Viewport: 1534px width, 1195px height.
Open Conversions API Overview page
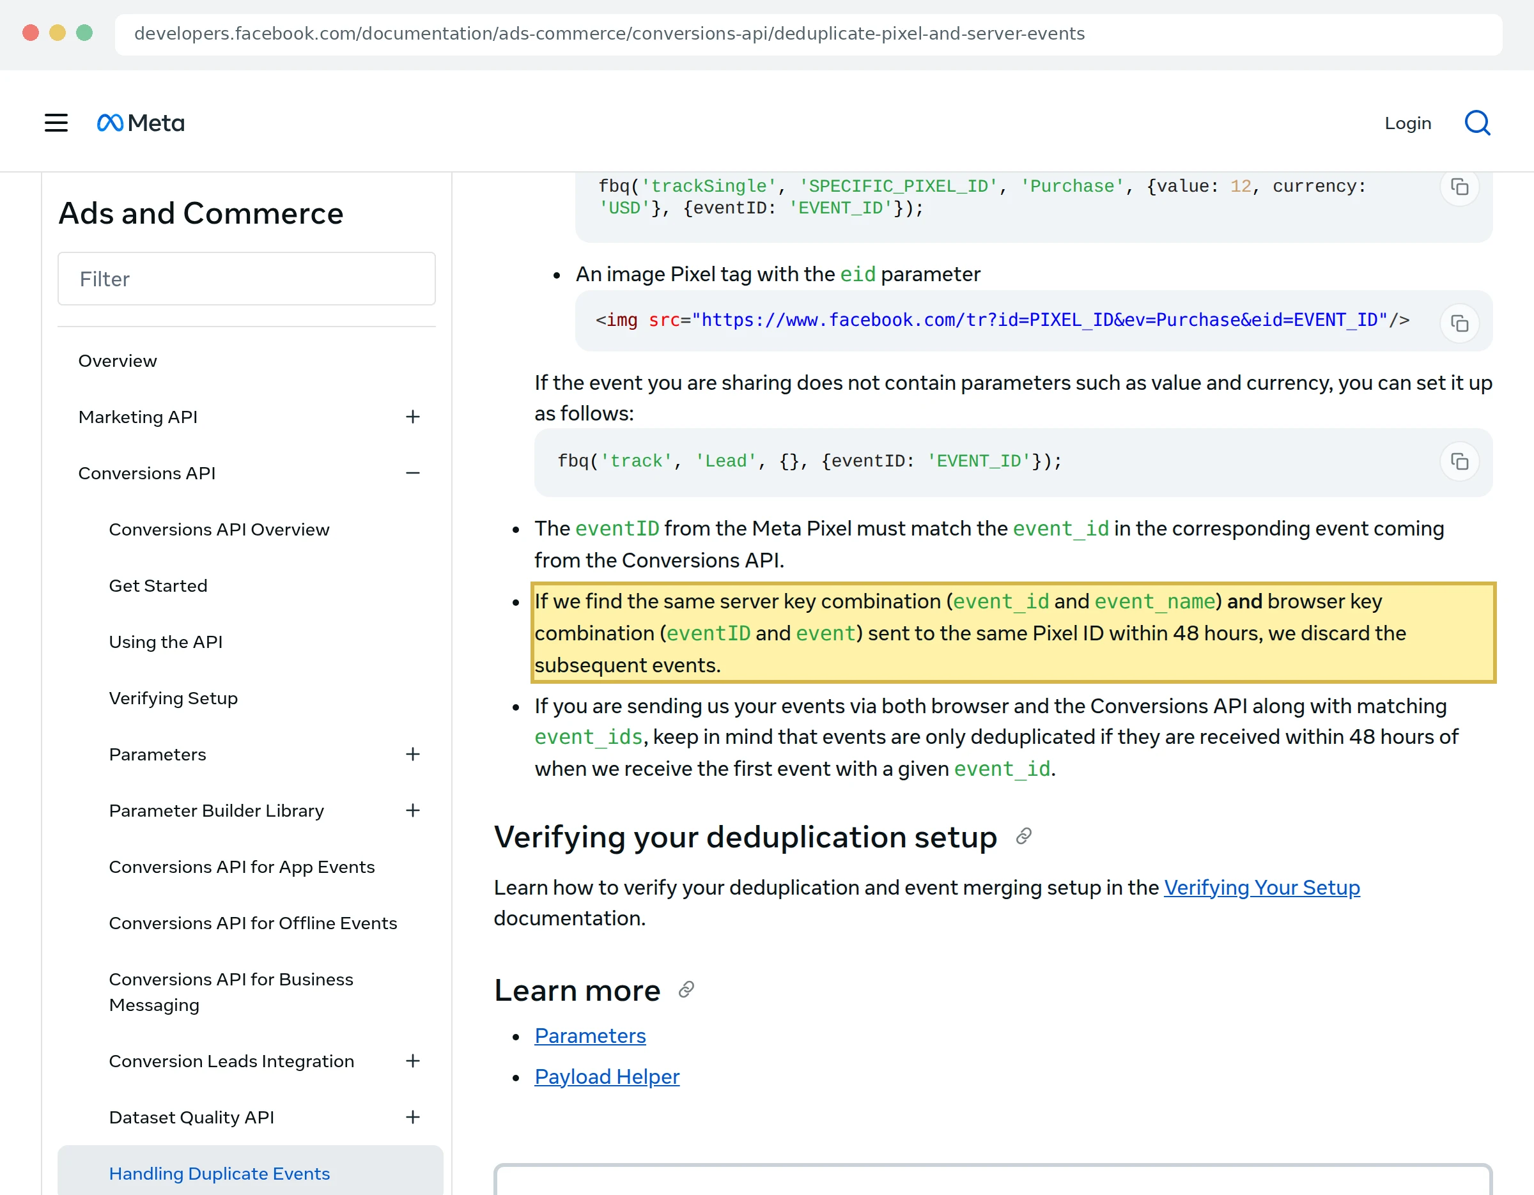click(219, 529)
